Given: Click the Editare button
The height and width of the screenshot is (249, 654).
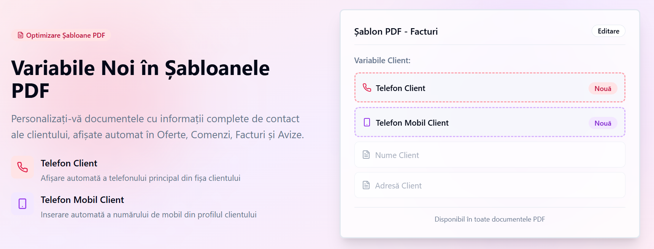Looking at the screenshot, I should coord(608,31).
